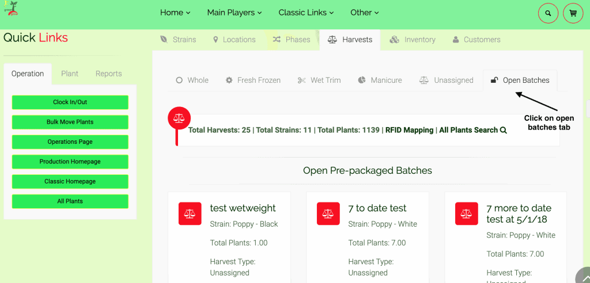Viewport: 590px width, 283px height.
Task: Click the map pin icon beside Locations
Action: pos(215,40)
